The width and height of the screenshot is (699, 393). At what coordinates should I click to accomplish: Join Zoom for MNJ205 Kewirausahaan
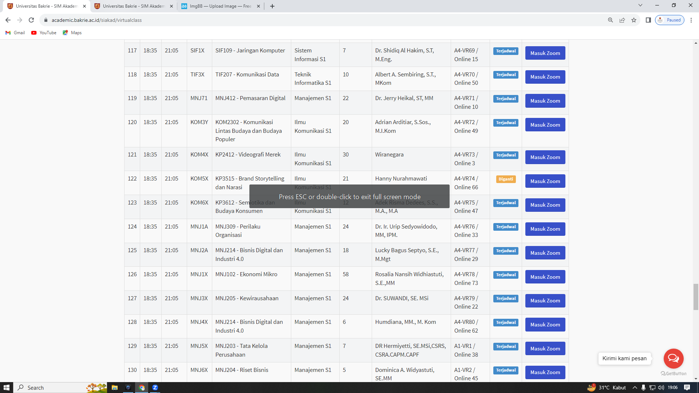(x=545, y=301)
